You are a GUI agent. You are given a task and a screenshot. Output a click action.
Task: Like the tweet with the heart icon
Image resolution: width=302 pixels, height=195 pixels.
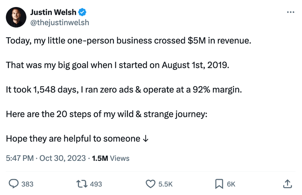(151, 183)
